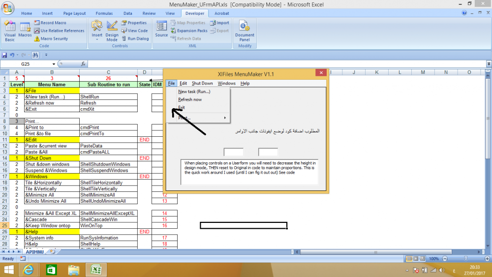Choose Refresh now menu item

pyautogui.click(x=198, y=99)
